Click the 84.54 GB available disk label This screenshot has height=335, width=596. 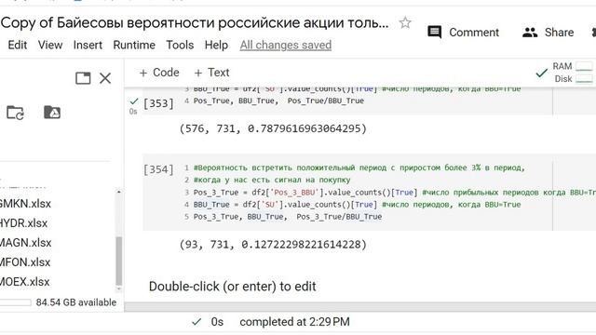pos(76,302)
